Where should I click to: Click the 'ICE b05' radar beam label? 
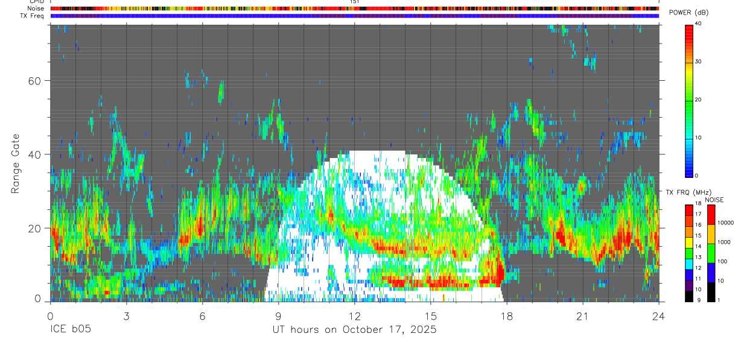coord(71,330)
